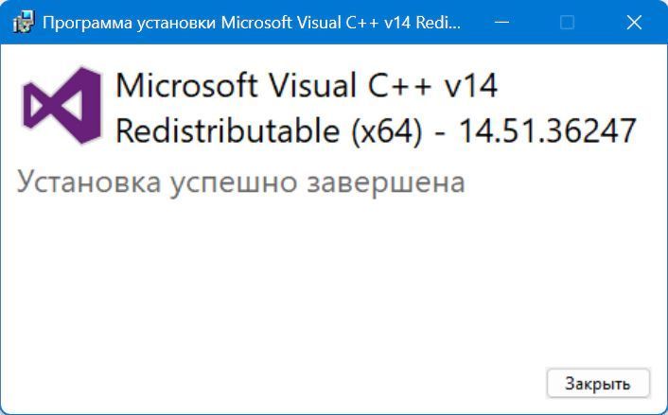Click the installer icon in the title bar
The image size is (668, 415).
[x=24, y=22]
